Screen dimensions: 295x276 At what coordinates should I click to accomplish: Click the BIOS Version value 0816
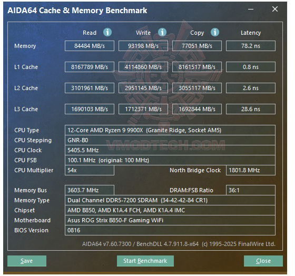pos(170,230)
